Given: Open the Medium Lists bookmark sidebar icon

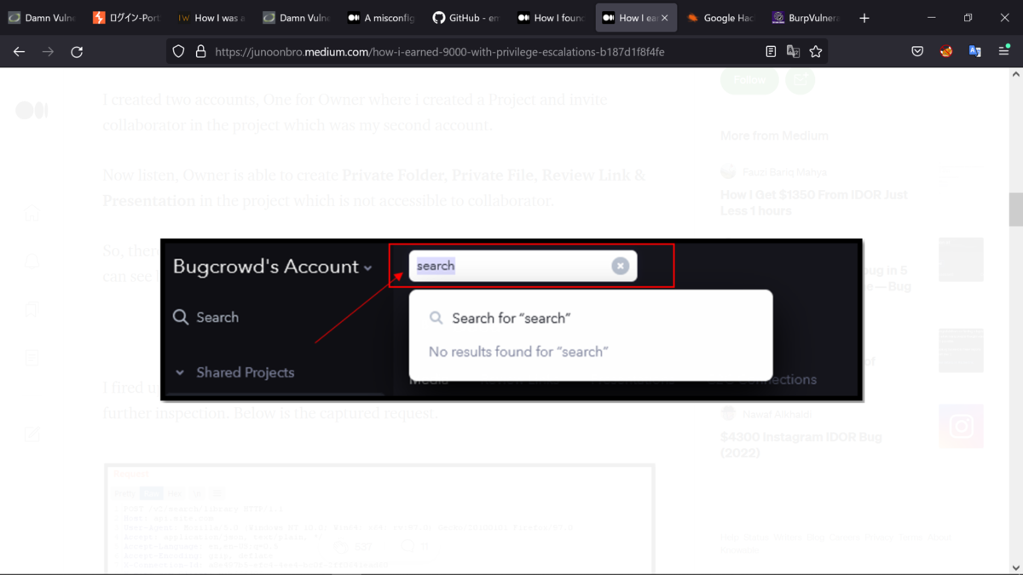Looking at the screenshot, I should [32, 308].
